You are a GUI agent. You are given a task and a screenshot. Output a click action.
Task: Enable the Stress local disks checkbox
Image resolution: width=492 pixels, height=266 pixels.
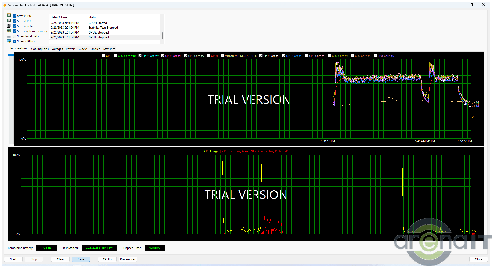(15, 36)
